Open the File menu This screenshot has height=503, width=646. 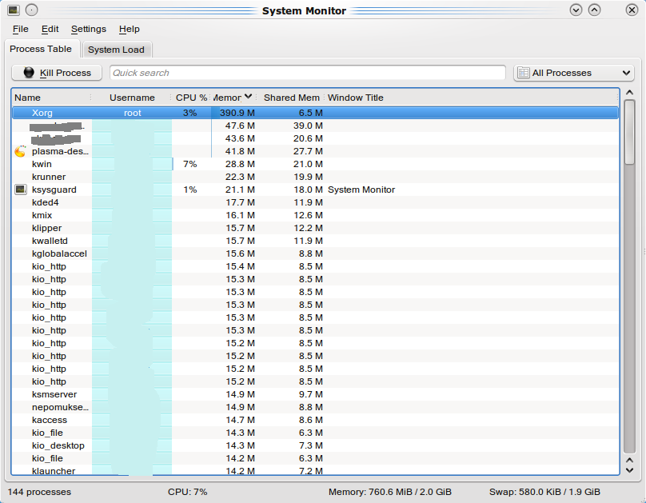20,29
